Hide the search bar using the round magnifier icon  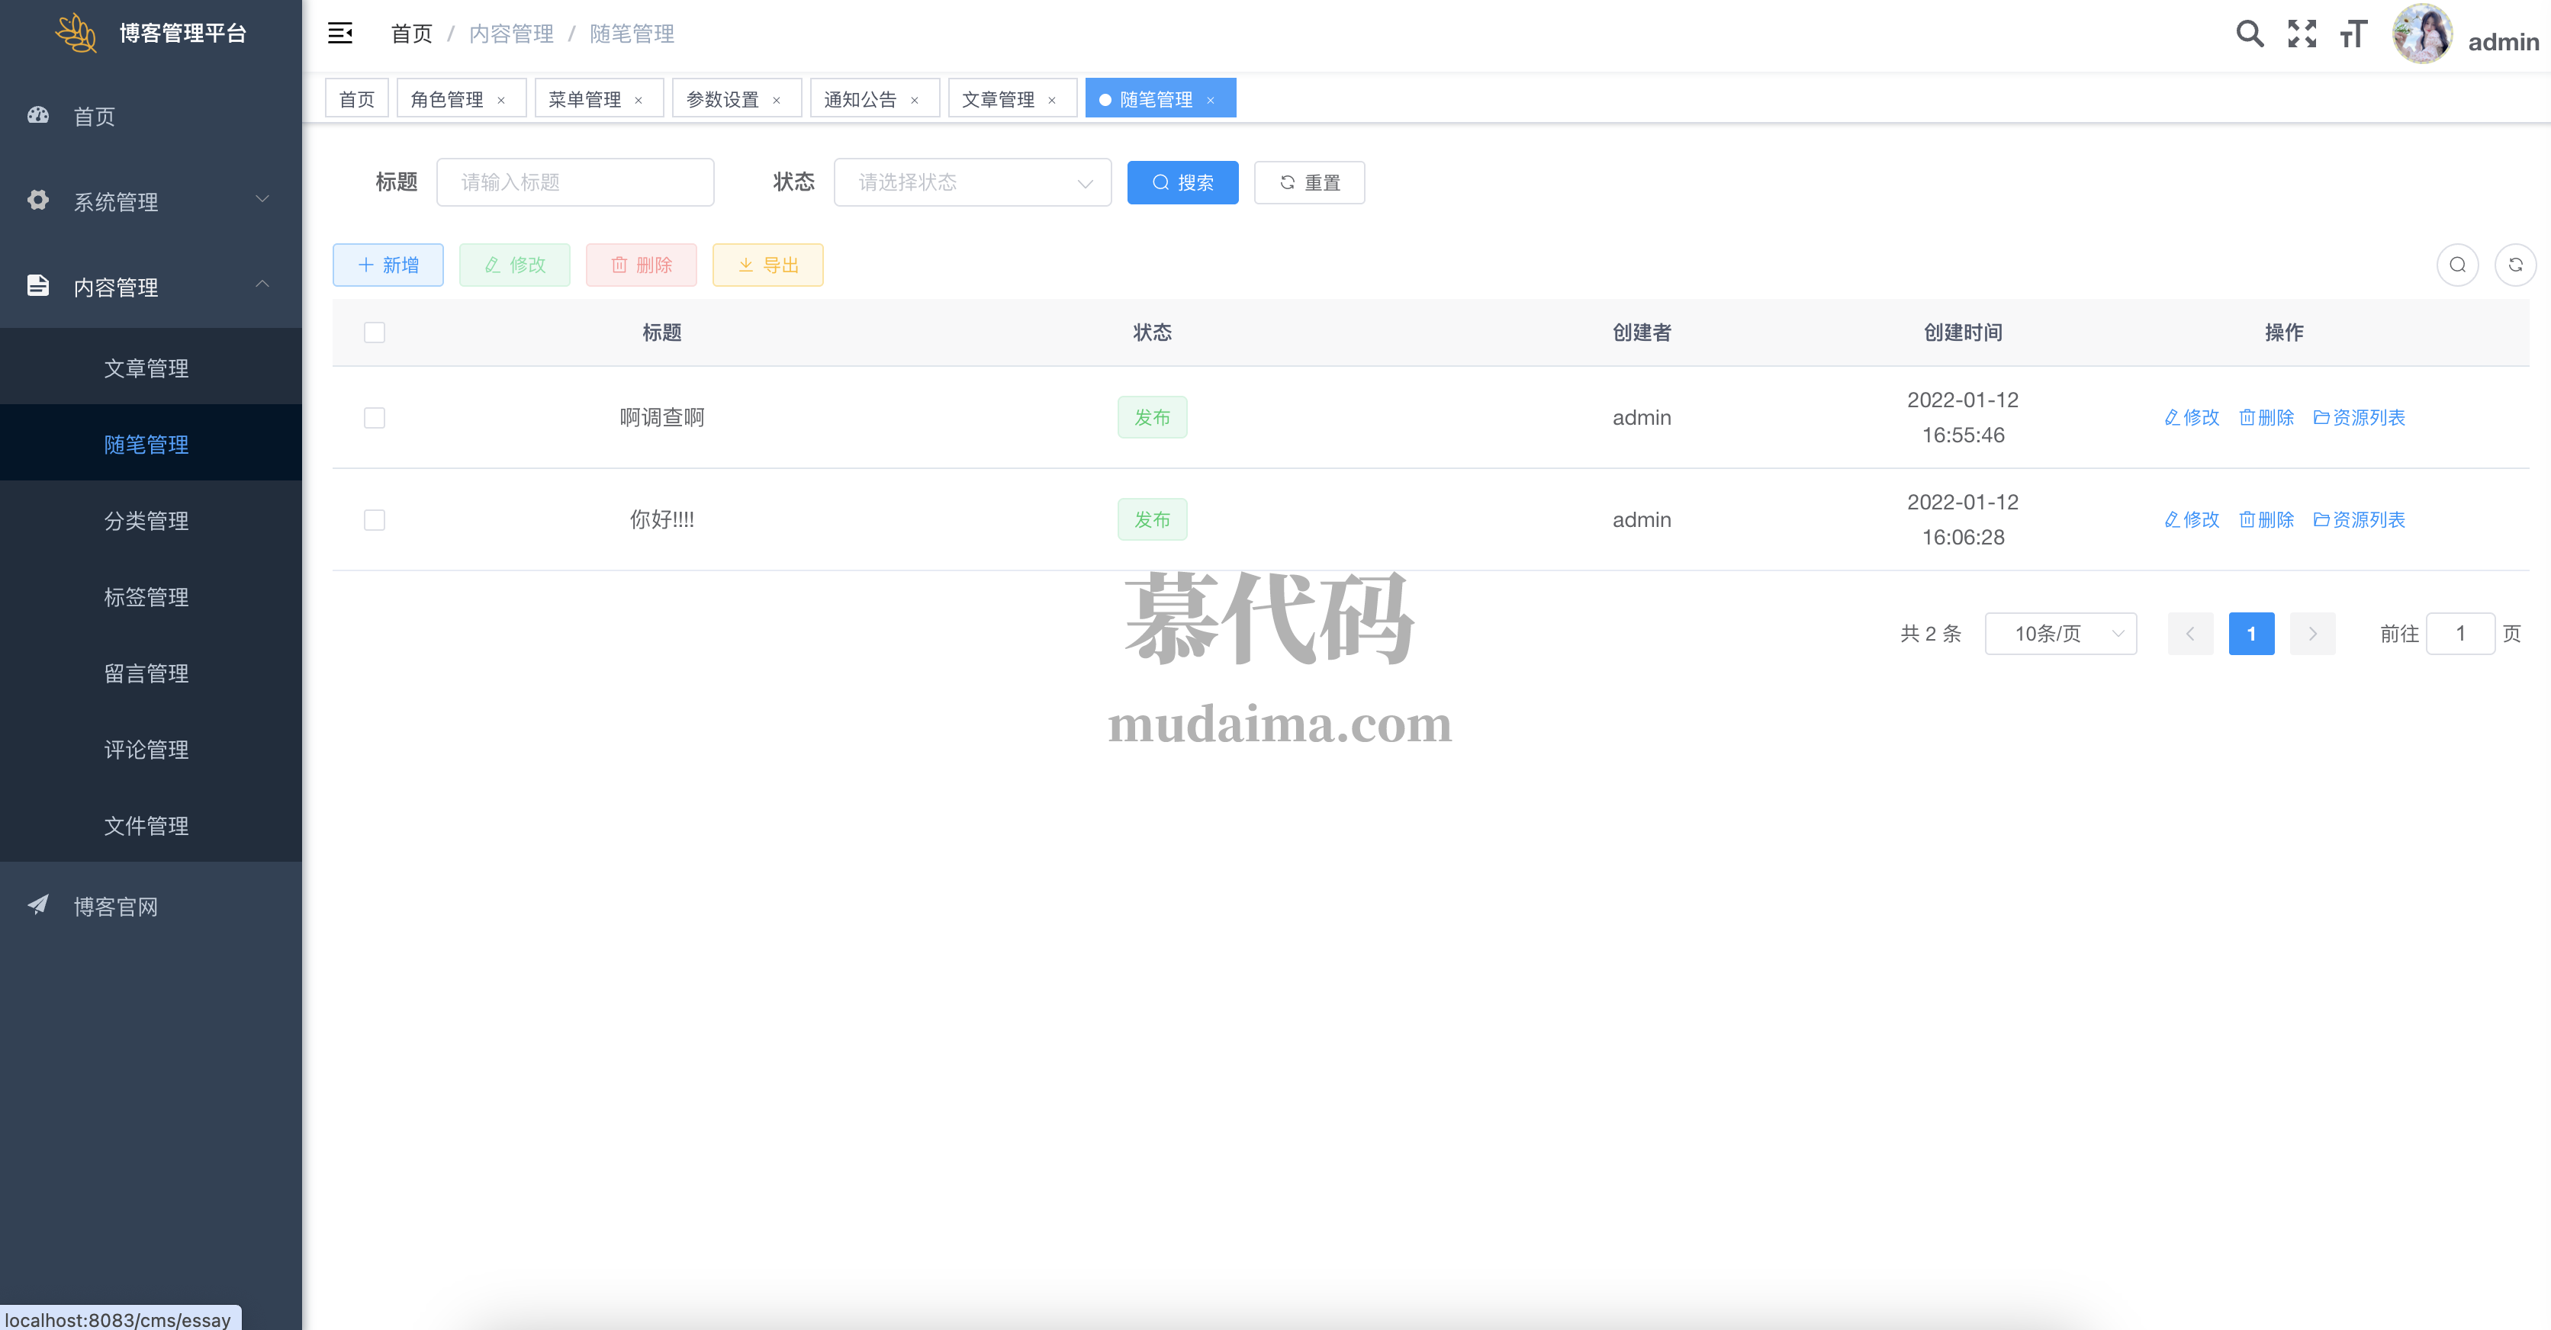tap(2457, 265)
